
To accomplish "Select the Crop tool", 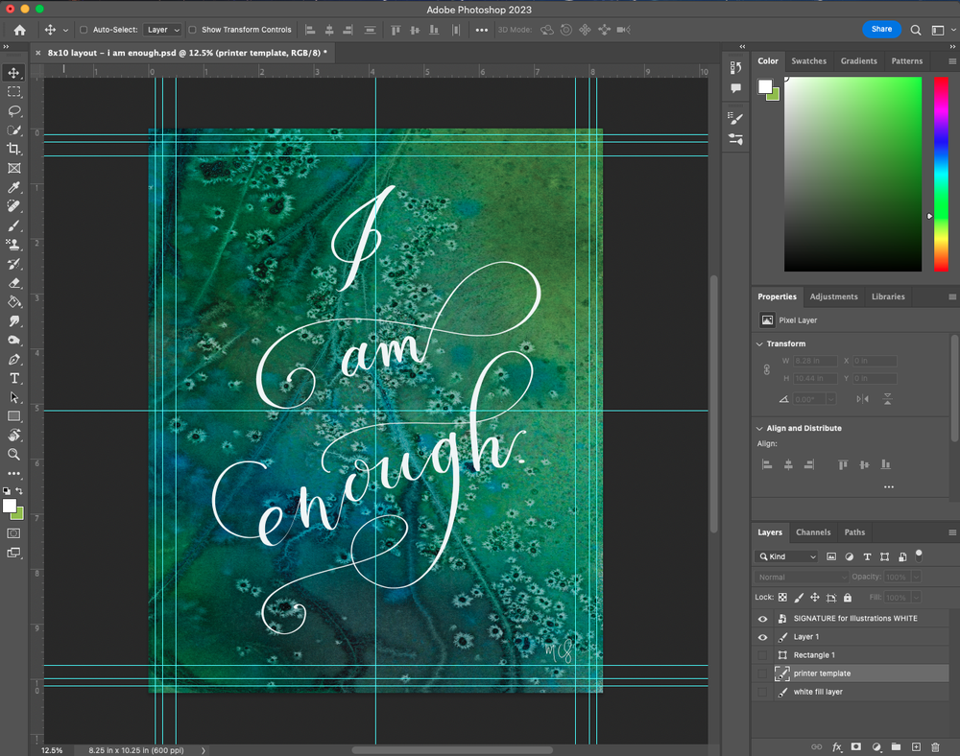I will coord(13,149).
